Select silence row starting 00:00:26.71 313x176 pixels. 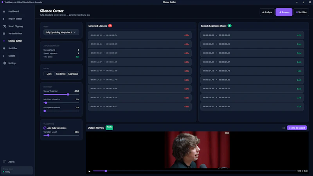click(x=140, y=97)
